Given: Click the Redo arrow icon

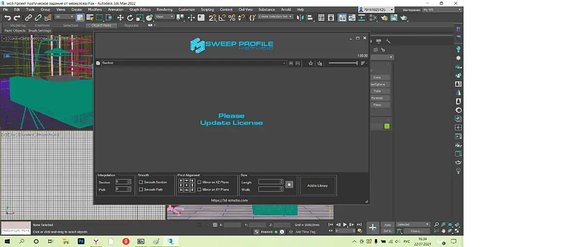Looking at the screenshot, I should pos(17,18).
